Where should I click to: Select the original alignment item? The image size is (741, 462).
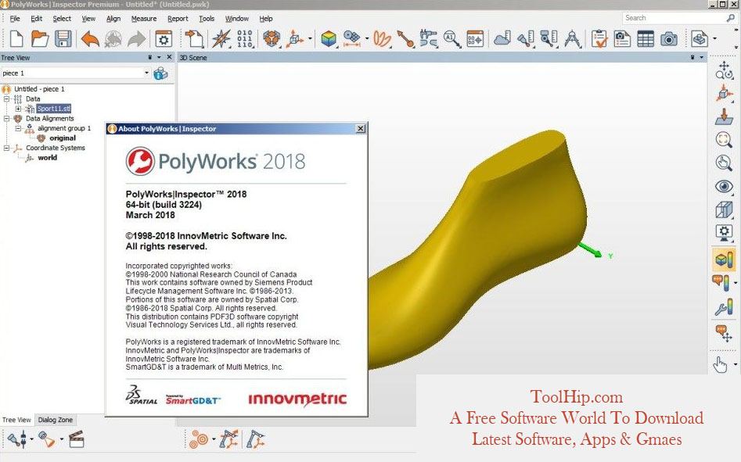63,138
